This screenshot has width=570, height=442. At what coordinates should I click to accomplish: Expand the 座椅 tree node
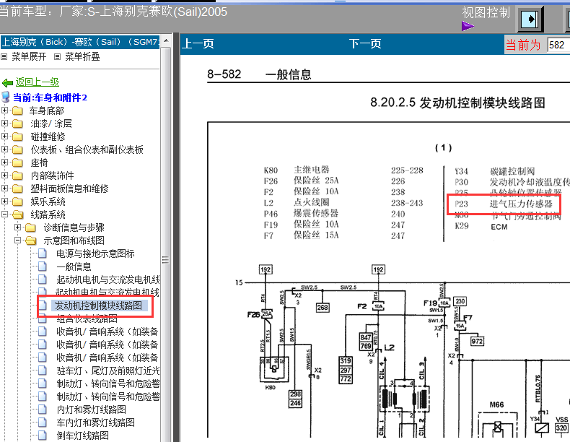[x=4, y=162]
